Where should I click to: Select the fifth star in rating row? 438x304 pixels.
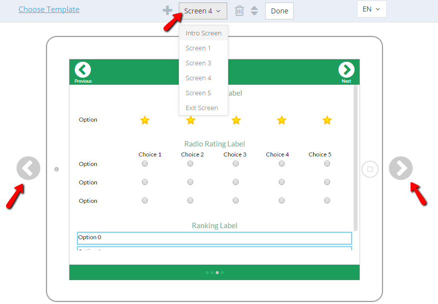(x=327, y=120)
